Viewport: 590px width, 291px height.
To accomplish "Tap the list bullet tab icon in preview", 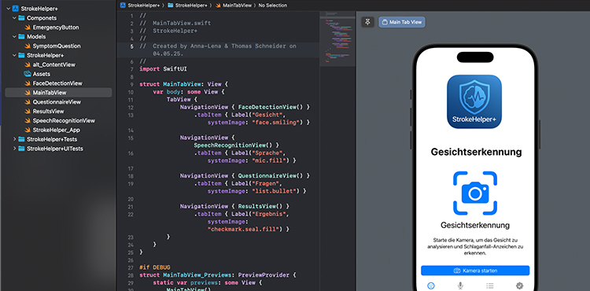I will point(490,285).
